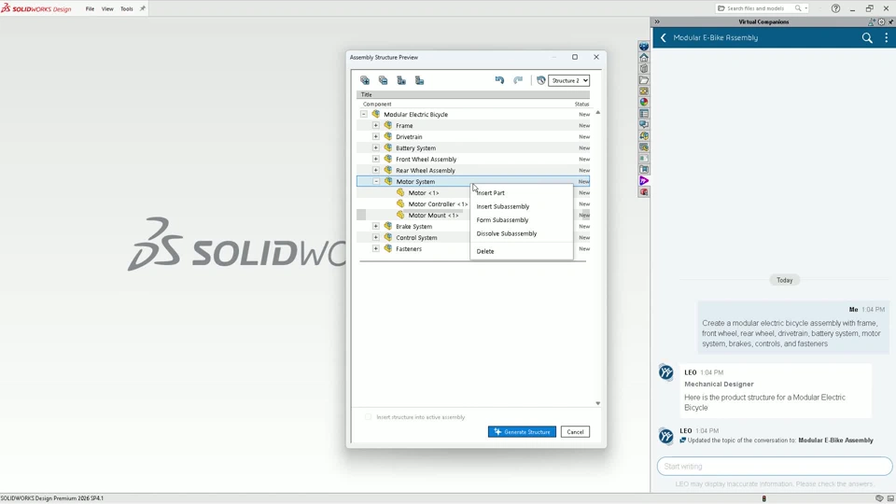Click the history clock icon beside Structure dropdown
Viewport: 896px width, 504px height.
pyautogui.click(x=540, y=80)
